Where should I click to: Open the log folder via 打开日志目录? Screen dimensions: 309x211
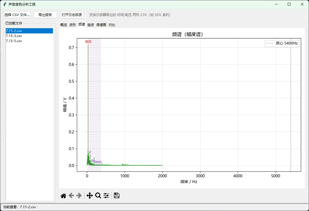coord(72,15)
